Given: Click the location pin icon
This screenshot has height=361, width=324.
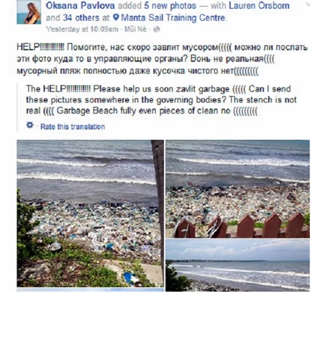Looking at the screenshot, I should pos(116,17).
